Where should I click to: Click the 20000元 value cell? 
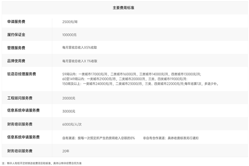coord(68,98)
